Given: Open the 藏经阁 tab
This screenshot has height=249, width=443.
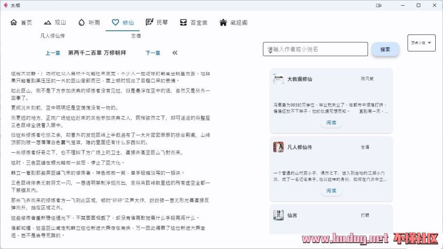Looking at the screenshot, I should (233, 23).
